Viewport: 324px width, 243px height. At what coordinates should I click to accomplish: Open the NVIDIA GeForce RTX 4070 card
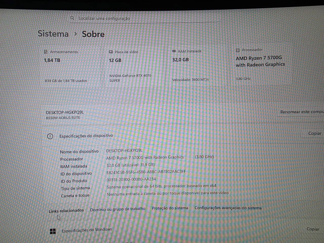[x=134, y=66]
